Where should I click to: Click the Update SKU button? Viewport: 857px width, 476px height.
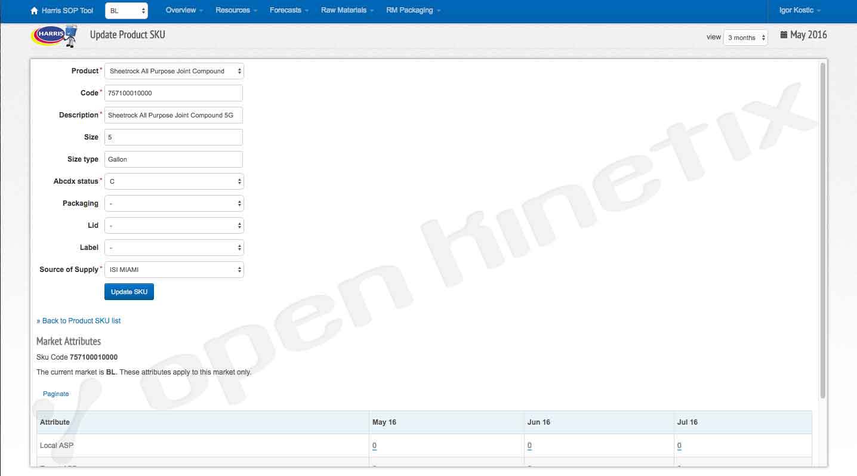point(129,292)
